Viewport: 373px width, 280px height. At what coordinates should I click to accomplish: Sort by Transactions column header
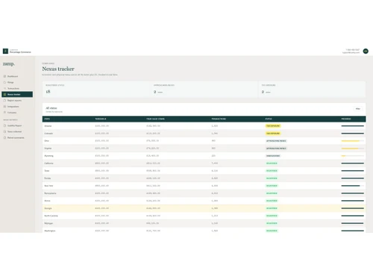[219, 119]
